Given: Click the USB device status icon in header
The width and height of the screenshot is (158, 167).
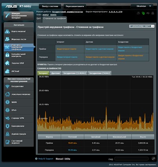Looking at the screenshot, I should (148, 13).
